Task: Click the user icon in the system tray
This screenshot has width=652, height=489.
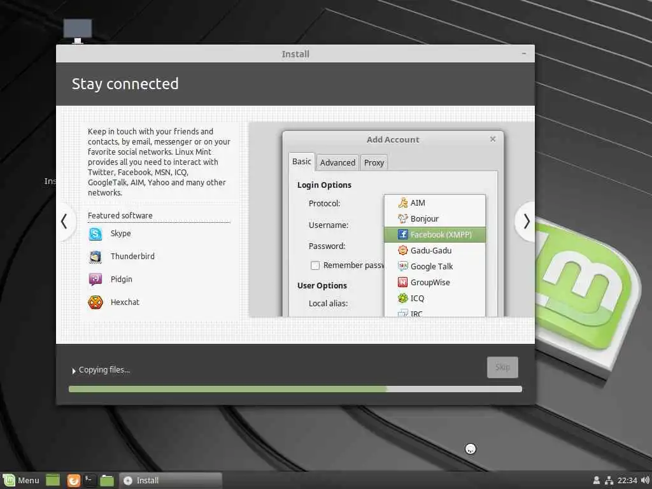Action: coord(596,480)
